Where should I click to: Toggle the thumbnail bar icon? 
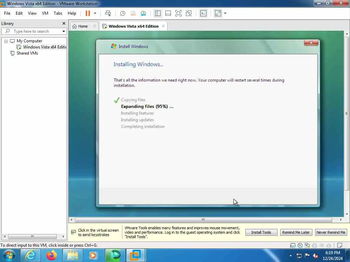(168, 13)
